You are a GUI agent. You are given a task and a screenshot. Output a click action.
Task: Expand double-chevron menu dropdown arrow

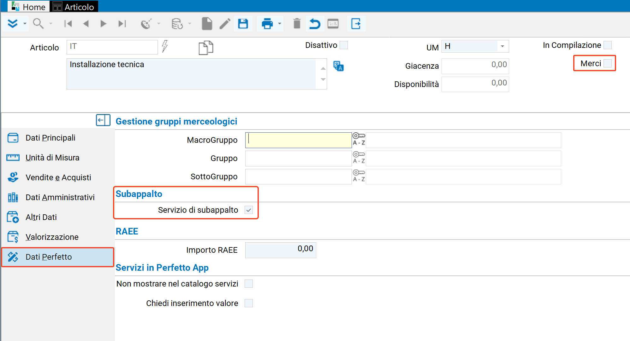pyautogui.click(x=25, y=24)
